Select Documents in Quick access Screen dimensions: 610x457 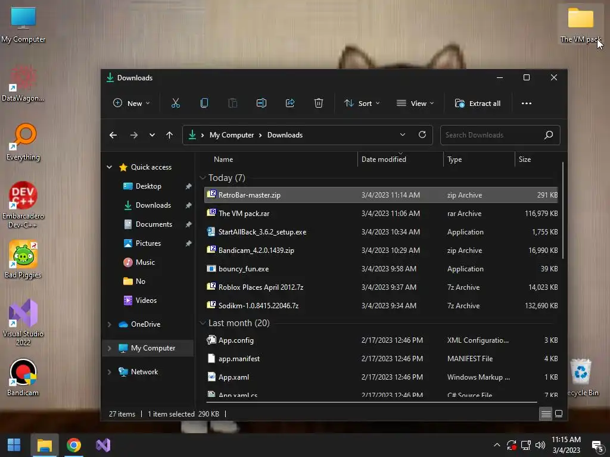click(x=154, y=224)
